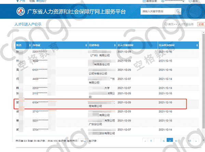Go to previous page arrow in pagination

tap(145, 141)
